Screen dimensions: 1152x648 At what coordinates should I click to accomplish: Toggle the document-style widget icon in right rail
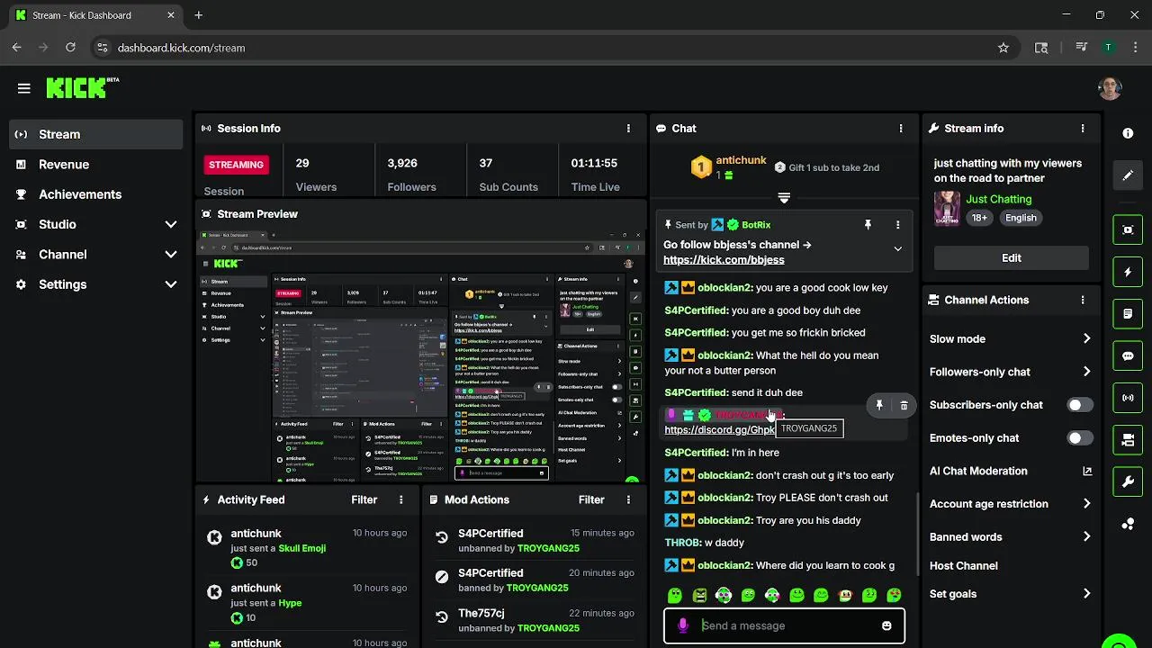[x=1128, y=314]
